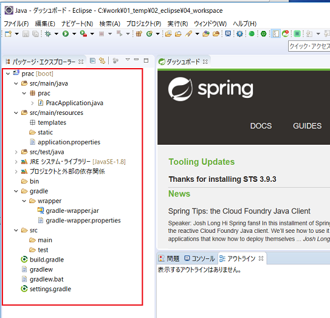
Task: Select the templates package
Action: (48, 123)
